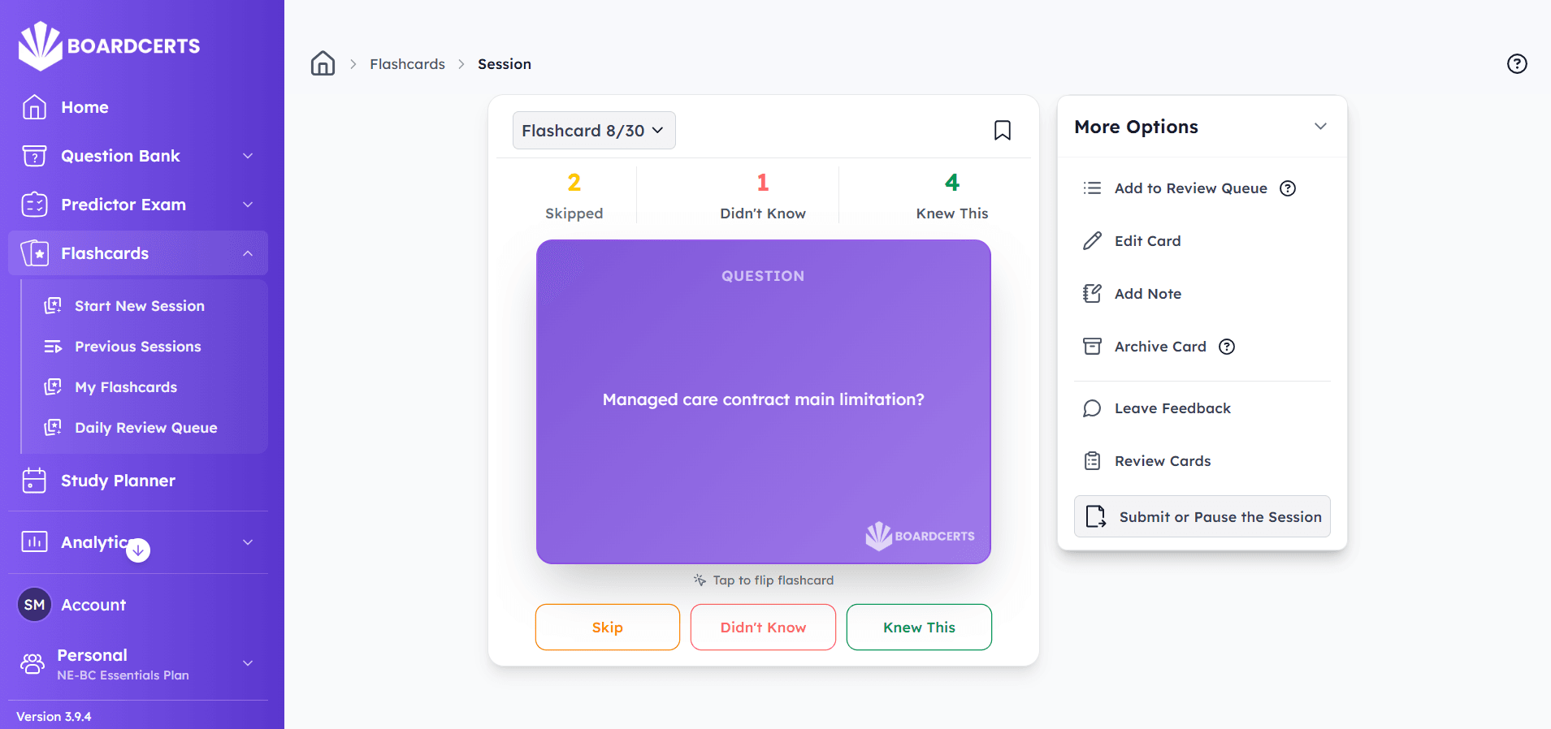Screen dimensions: 1551x729
Task: Click the My Flashcards icon
Action: point(53,387)
